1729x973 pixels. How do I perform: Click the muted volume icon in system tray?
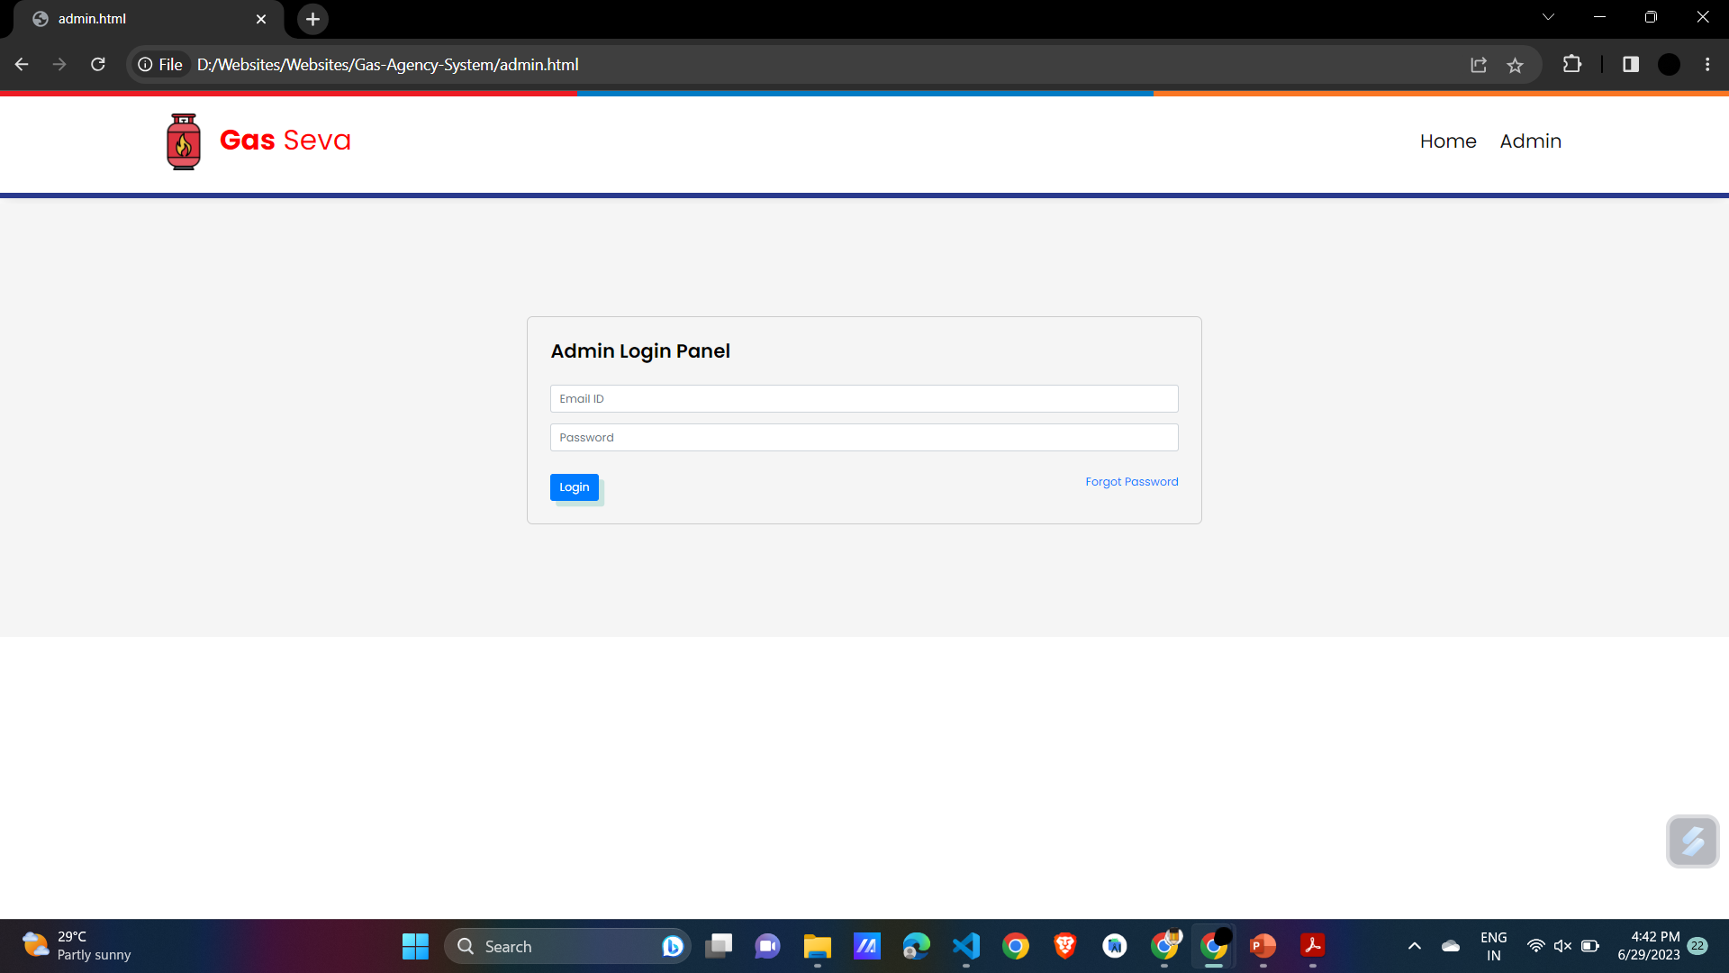pyautogui.click(x=1562, y=946)
